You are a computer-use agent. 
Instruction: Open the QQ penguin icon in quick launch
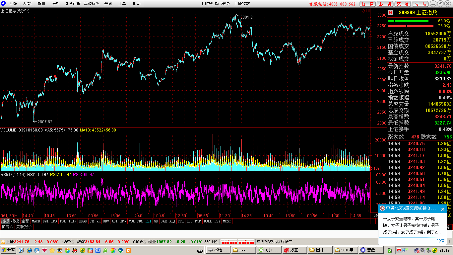click(x=74, y=250)
